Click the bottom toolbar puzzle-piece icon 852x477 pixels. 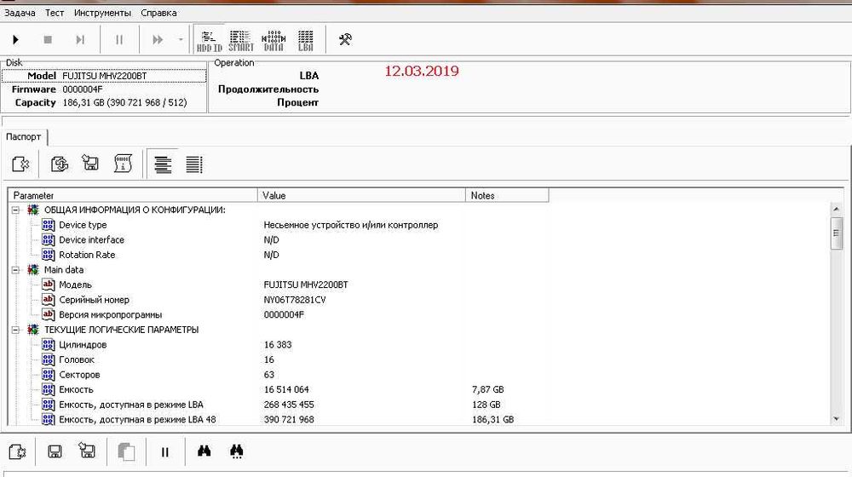pyautogui.click(x=17, y=451)
